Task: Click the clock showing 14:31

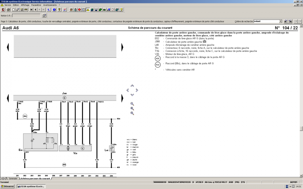Action: [298, 186]
